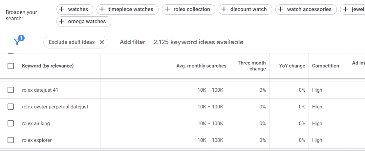Sort by Competition column header
The width and height of the screenshot is (365, 151).
coord(325,66)
